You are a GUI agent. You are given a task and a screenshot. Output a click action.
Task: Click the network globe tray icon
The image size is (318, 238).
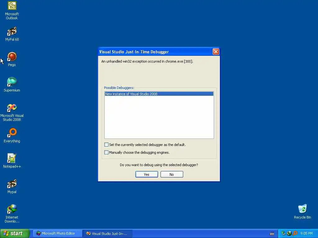coord(289,233)
